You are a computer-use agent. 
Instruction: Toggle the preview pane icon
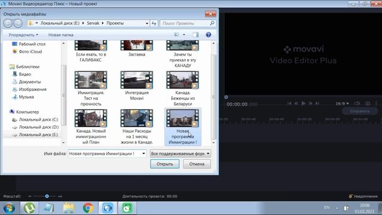[x=195, y=35]
